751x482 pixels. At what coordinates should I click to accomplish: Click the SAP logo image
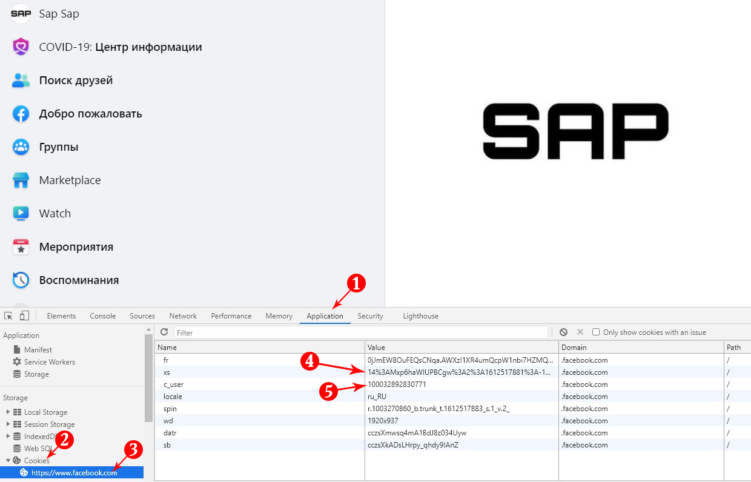[x=575, y=131]
